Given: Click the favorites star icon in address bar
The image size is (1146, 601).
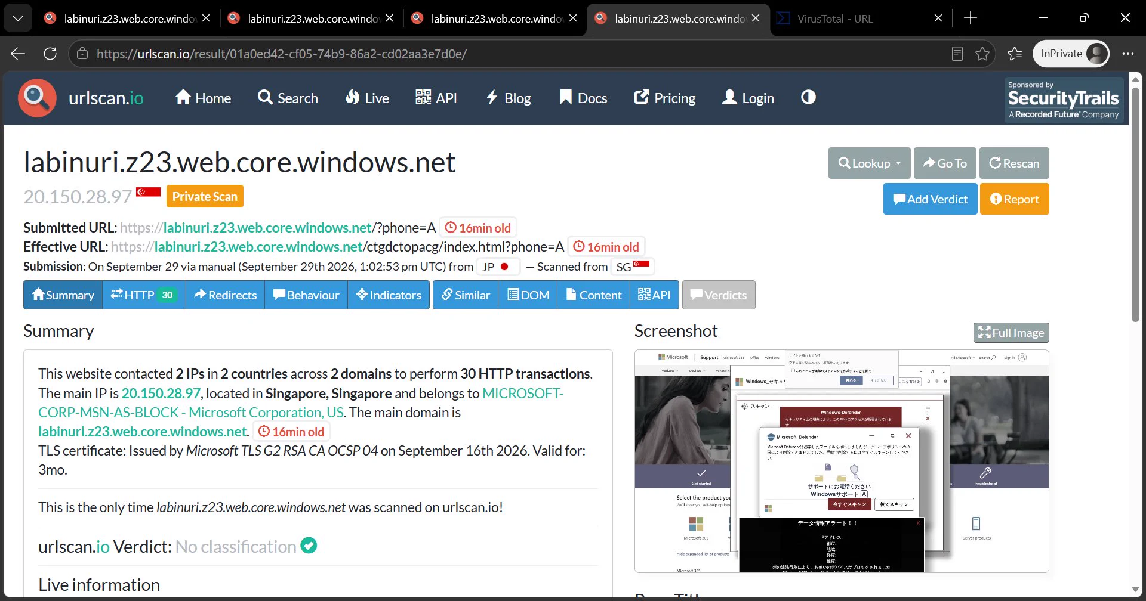Looking at the screenshot, I should 982,54.
